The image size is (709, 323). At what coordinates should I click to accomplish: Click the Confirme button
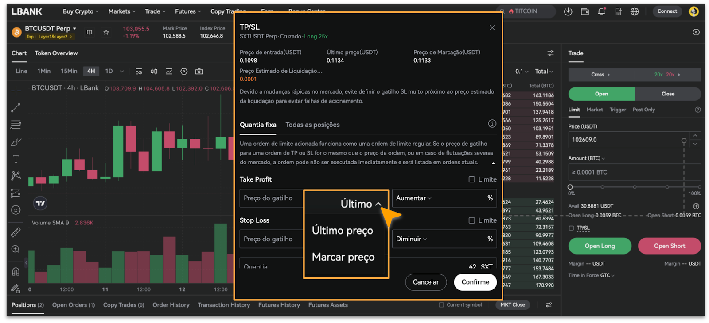tap(475, 282)
